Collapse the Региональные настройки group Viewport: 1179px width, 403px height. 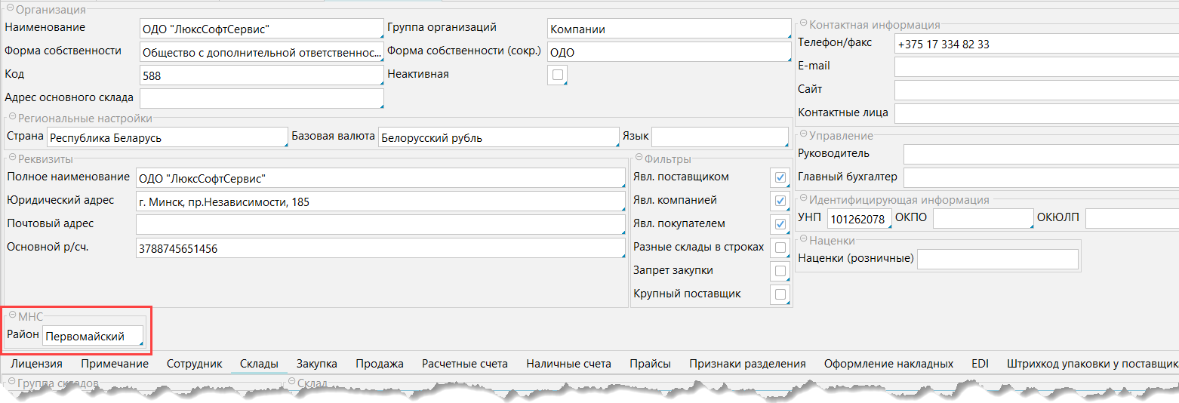[x=12, y=118]
